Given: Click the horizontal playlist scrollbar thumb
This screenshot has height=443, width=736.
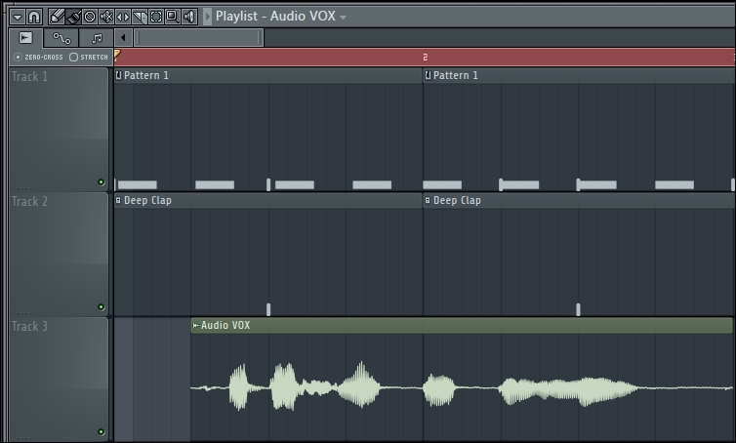Looking at the screenshot, I should [x=198, y=38].
